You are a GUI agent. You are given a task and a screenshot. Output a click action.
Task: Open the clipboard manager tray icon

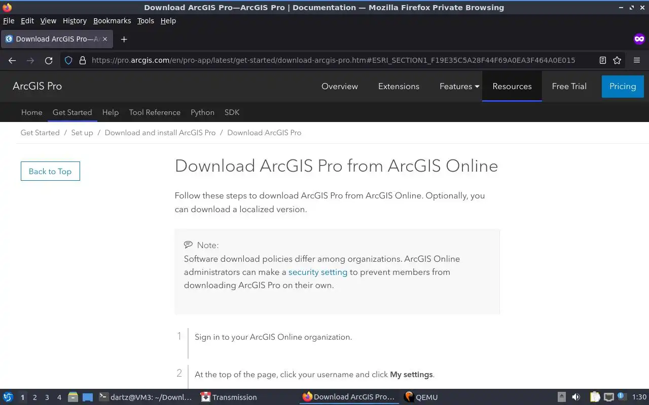point(595,397)
